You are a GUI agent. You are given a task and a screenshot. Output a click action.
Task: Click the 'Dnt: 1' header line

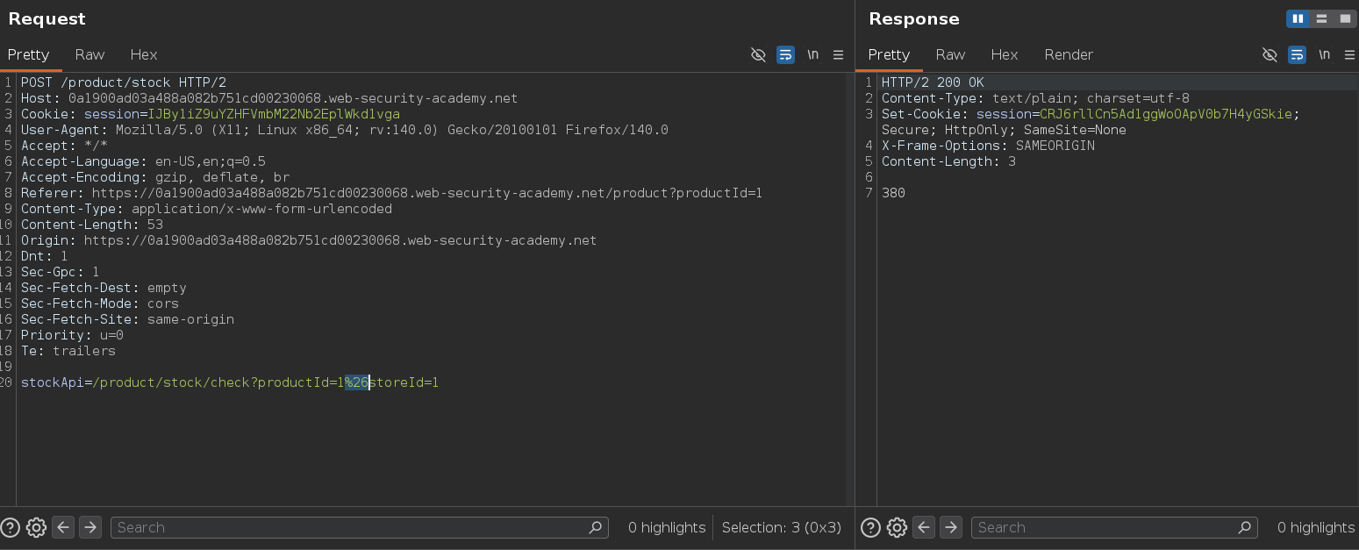tap(45, 256)
